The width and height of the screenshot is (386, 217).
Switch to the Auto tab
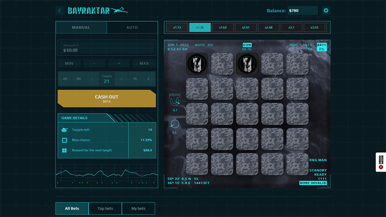pos(132,28)
